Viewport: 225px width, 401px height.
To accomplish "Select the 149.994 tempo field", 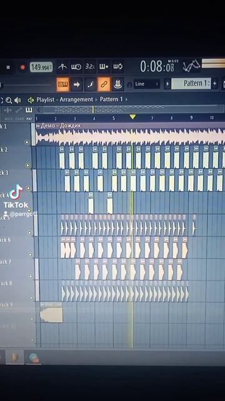I will [x=41, y=67].
